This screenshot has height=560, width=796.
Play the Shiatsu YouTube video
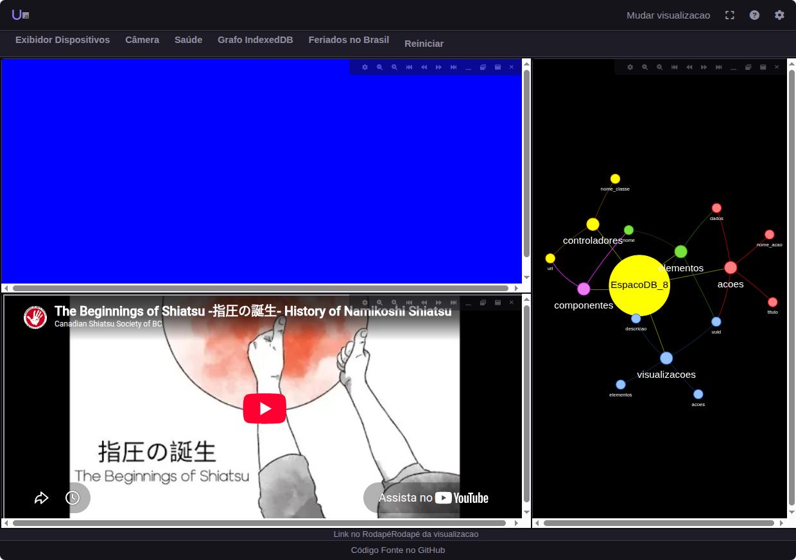(x=264, y=409)
